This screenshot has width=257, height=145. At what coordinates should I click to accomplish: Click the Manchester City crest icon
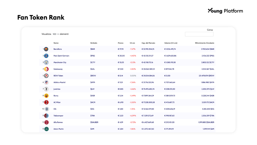pyautogui.click(x=46, y=62)
